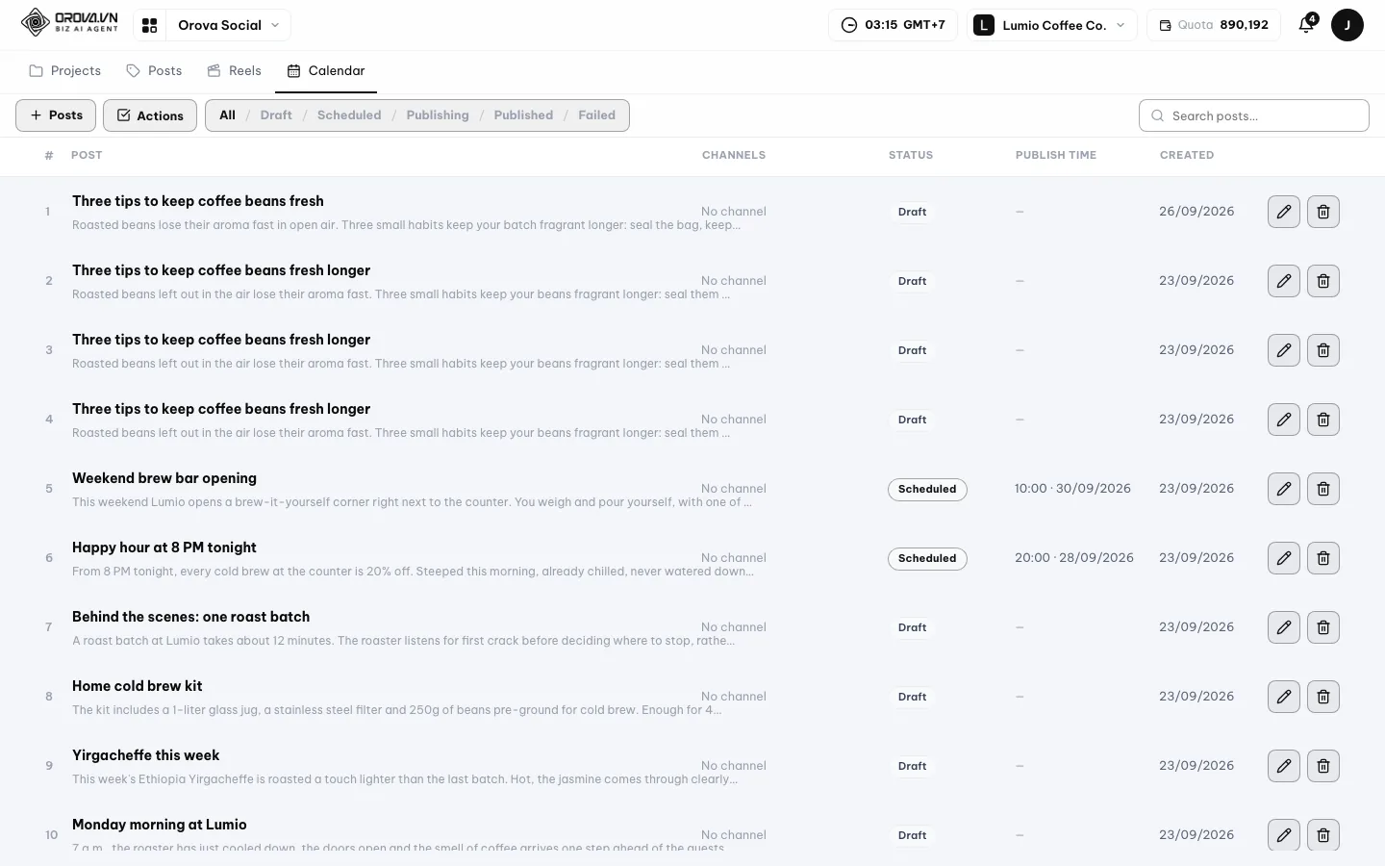Viewport: 1385px width, 866px height.
Task: Edit the 'Yirgacheffe this week' post
Action: 1284,766
